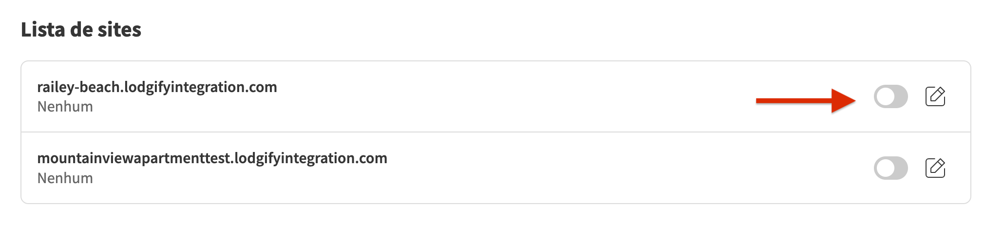Image resolution: width=984 pixels, height=226 pixels.
Task: Open the pencil editor in the first site row
Action: [x=935, y=96]
